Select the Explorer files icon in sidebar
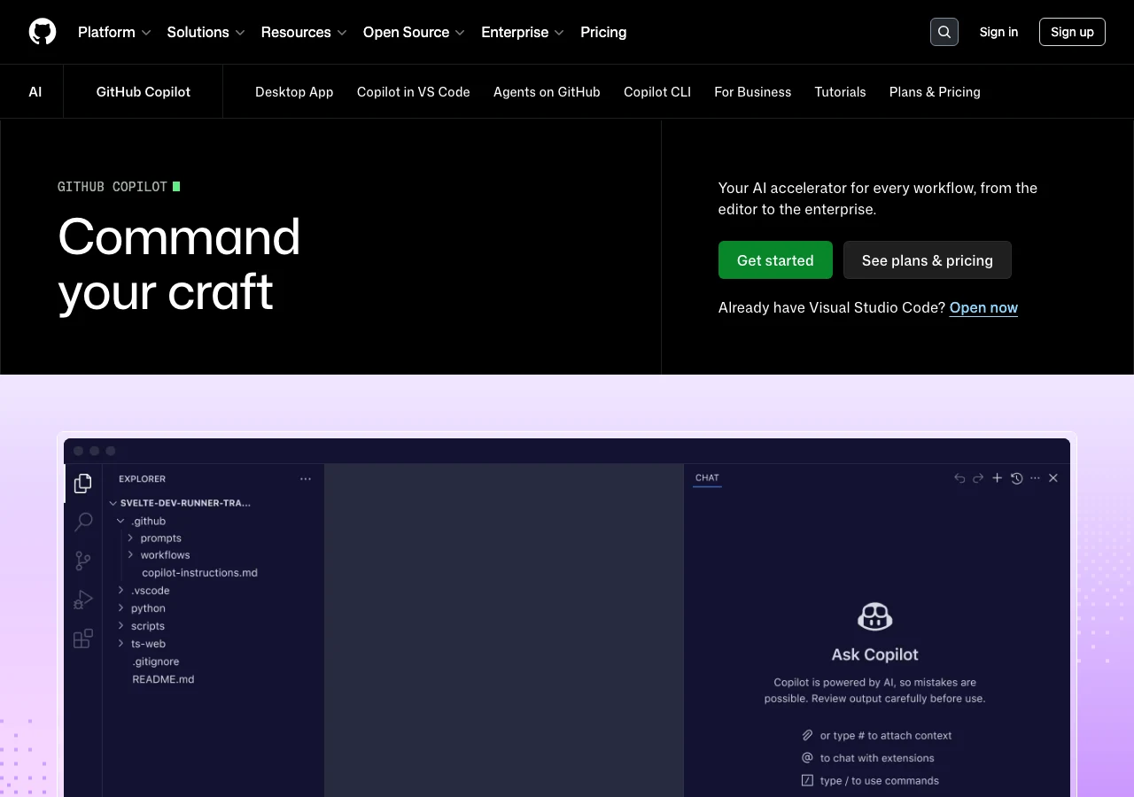 tap(83, 483)
